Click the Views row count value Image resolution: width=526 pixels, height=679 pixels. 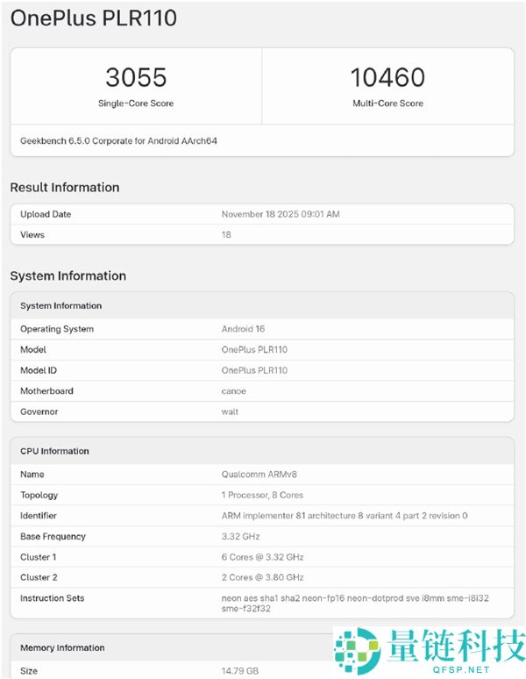pos(226,235)
